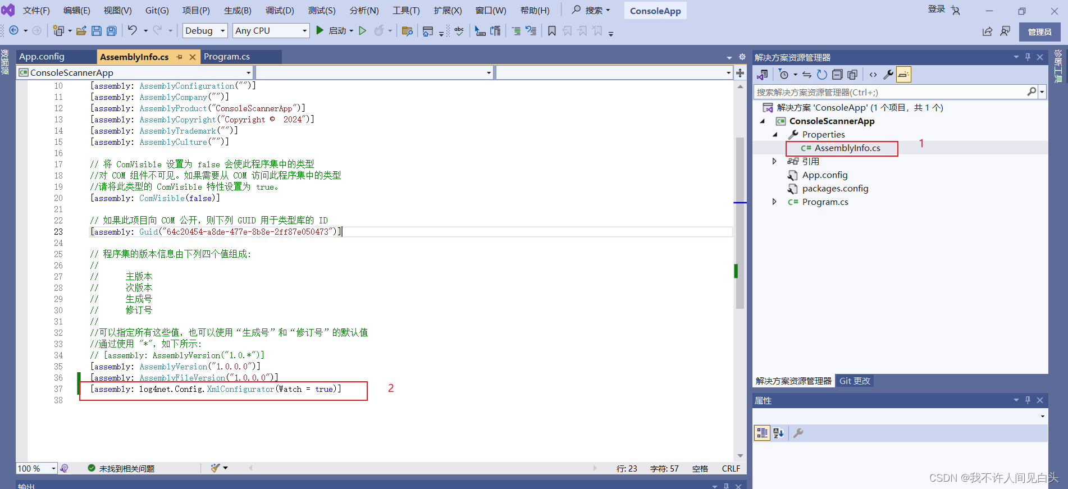Save the current file with the disk icon
The width and height of the screenshot is (1068, 489).
(97, 31)
